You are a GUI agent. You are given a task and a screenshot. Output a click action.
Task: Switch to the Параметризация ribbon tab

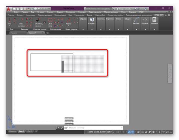pos(45,15)
